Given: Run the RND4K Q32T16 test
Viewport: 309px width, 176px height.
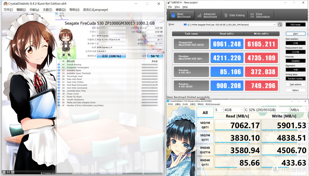Looking at the screenshot, I should pyautogui.click(x=205, y=150).
